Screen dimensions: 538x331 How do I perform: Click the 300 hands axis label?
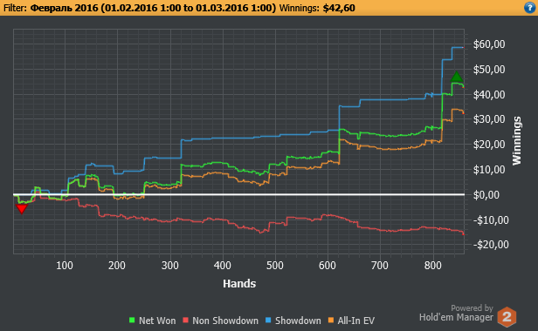[x=170, y=266]
